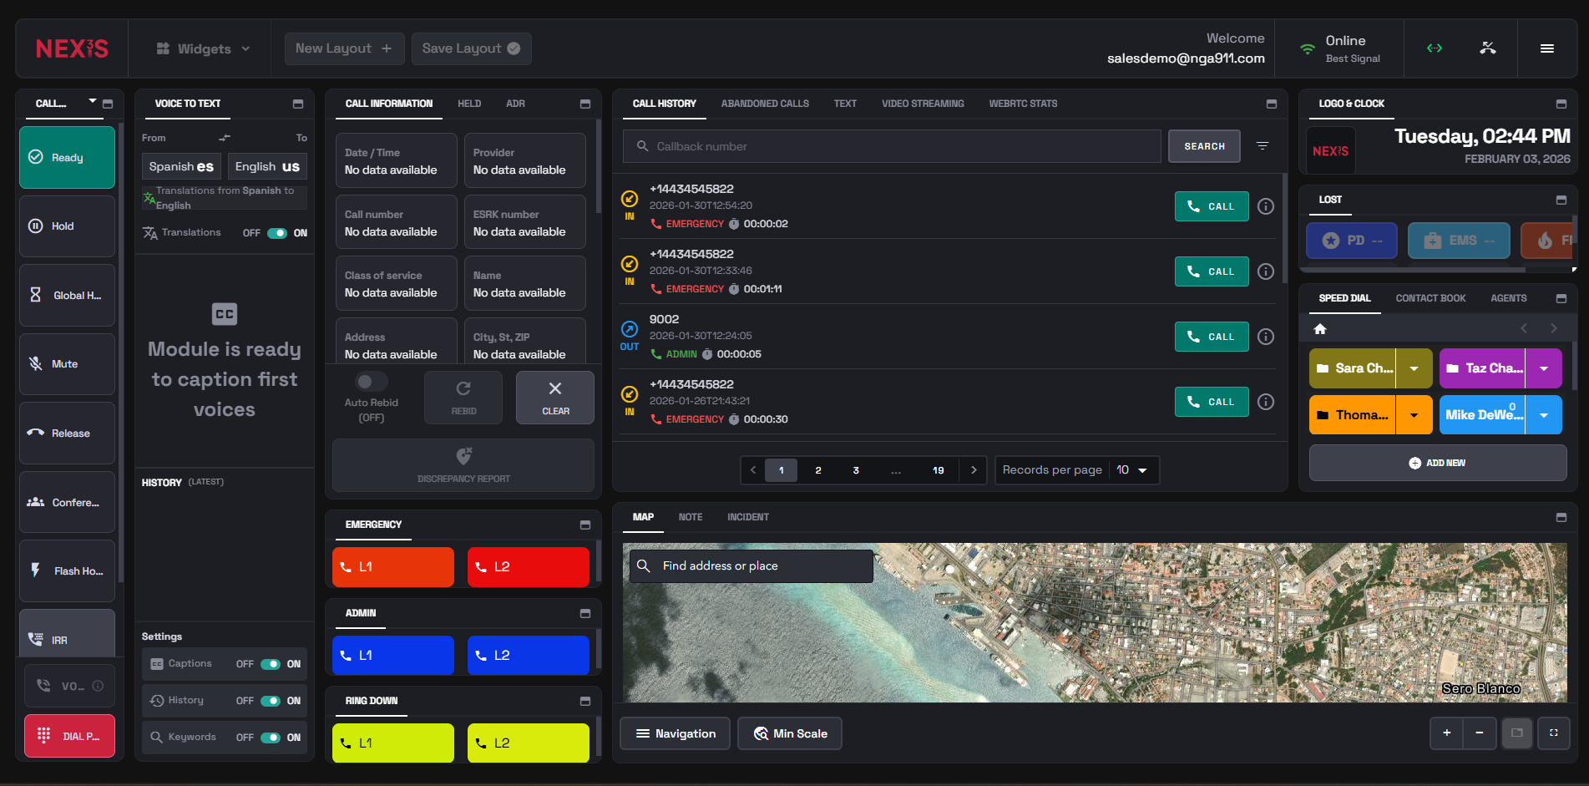Click Add New speed dial button
The image size is (1589, 786).
pyautogui.click(x=1437, y=463)
